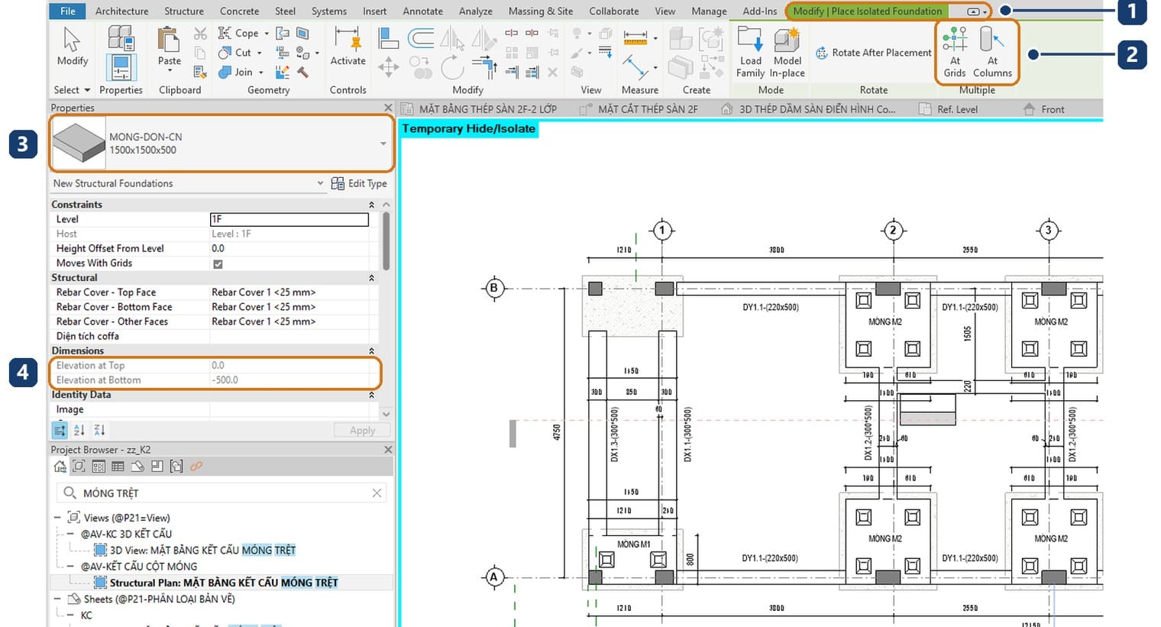Choose At Grids placement
1161x627 pixels.
pyautogui.click(x=955, y=52)
